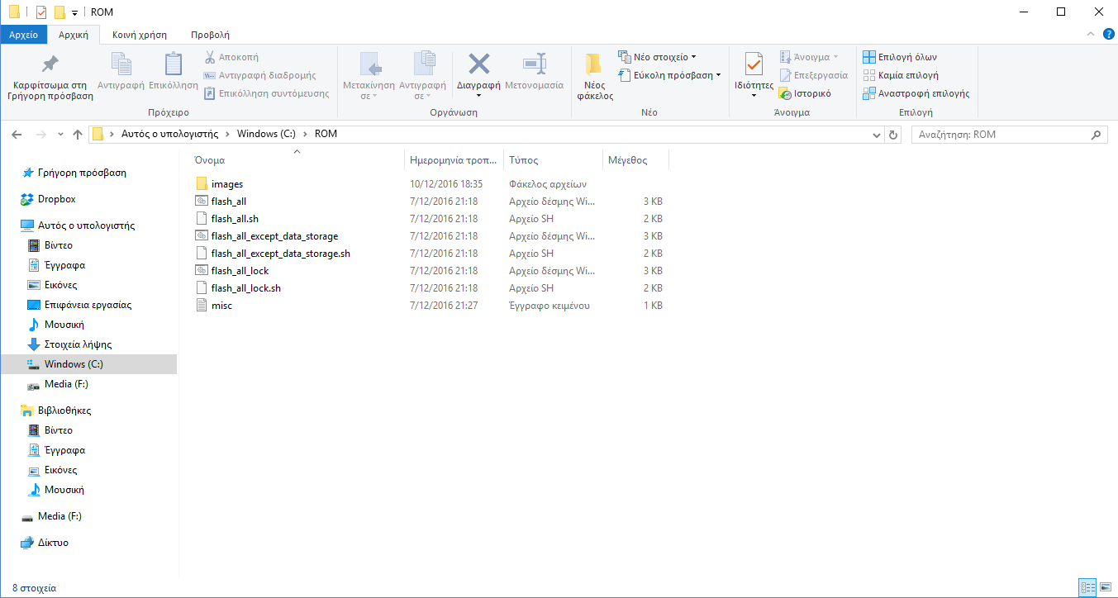Switch to details view icon in status bar

(1087, 587)
